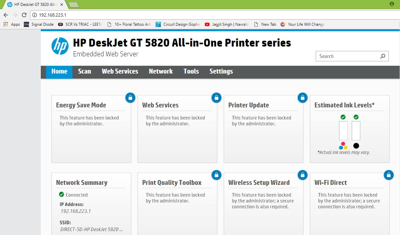Image resolution: width=400 pixels, height=235 pixels.
Task: Click green check above black ink level
Action: point(356,117)
